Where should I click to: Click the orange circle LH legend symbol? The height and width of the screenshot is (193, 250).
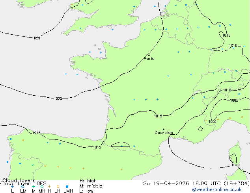58,186
